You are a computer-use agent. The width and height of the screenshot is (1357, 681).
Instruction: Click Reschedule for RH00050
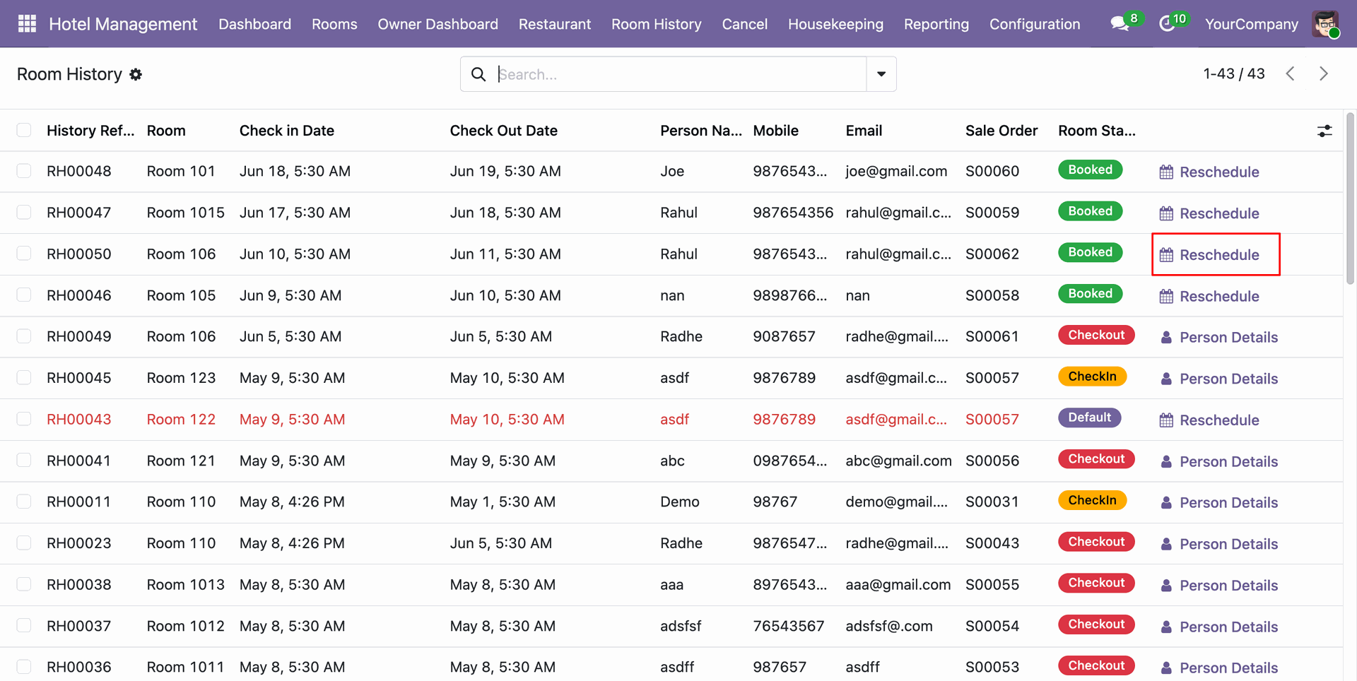tap(1209, 254)
